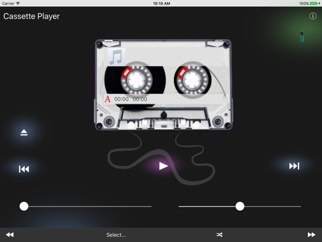The image size is (322, 242).
Task: Click the Cassette Player title
Action: (x=32, y=16)
